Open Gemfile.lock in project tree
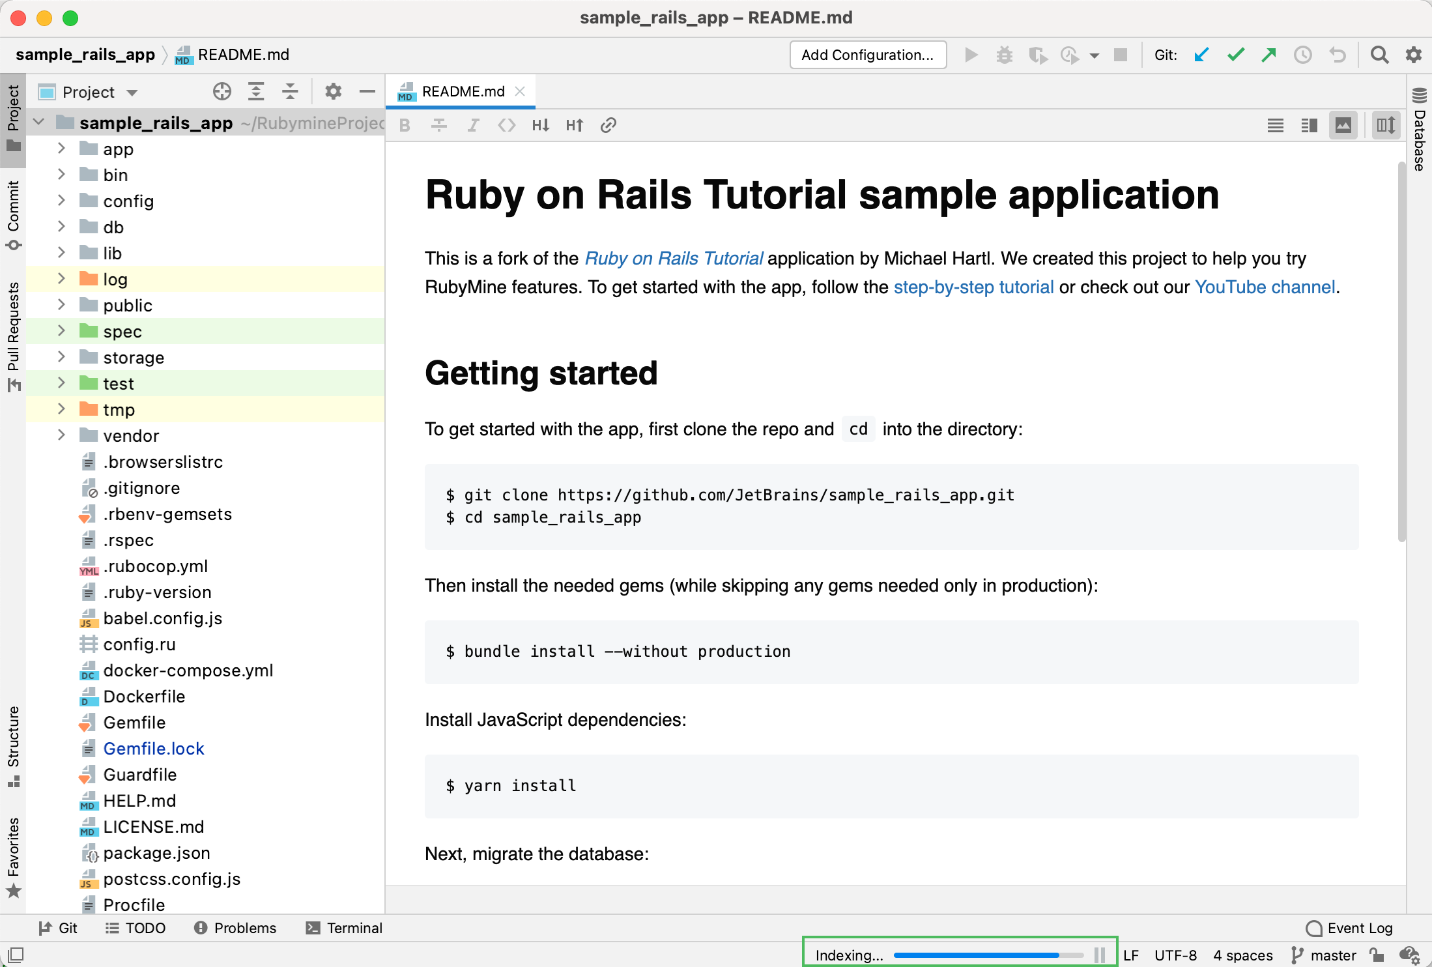 pyautogui.click(x=154, y=749)
